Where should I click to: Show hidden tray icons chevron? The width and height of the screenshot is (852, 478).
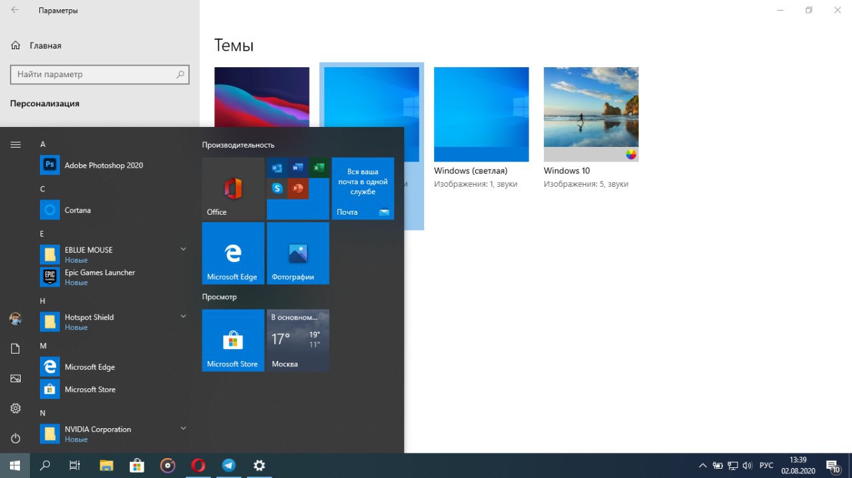click(702, 465)
